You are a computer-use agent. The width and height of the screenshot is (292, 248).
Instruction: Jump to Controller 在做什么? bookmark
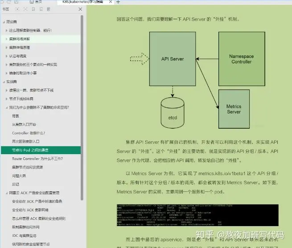click(29, 133)
